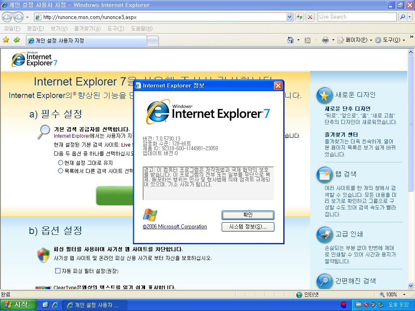The height and width of the screenshot is (311, 415).
Task: Open the 파일(F) menu
Action: point(12,28)
